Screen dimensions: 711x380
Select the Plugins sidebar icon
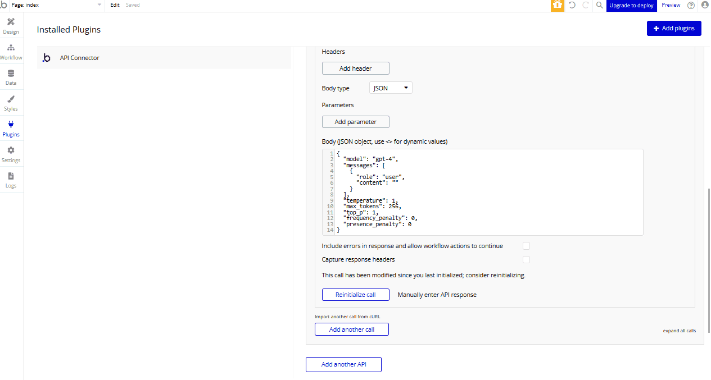(11, 129)
